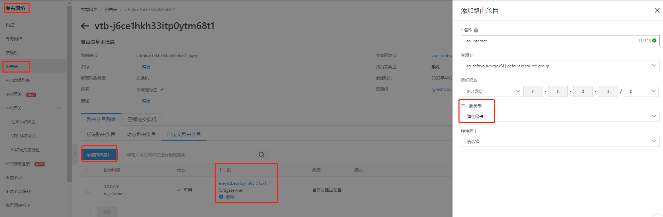Expand the 下一跳类型 dropdown showing 弹性网卡

click(560, 116)
